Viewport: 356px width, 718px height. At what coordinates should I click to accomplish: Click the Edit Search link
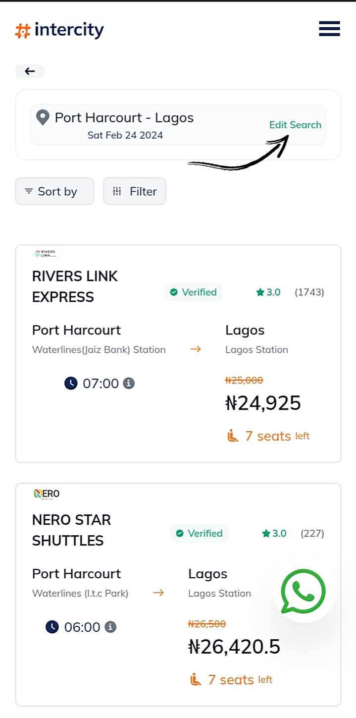click(x=295, y=125)
